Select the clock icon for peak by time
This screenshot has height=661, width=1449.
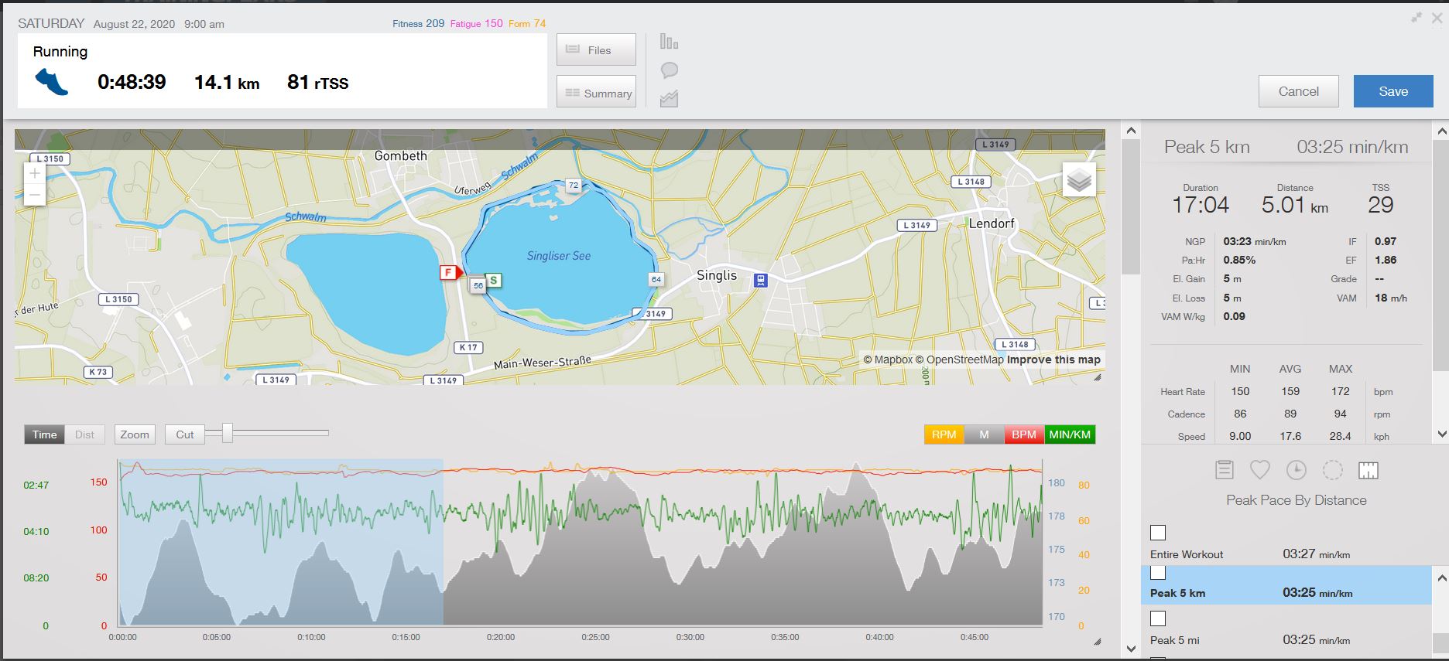click(x=1296, y=470)
